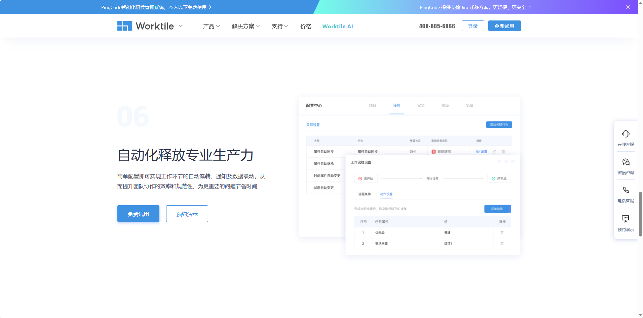This screenshot has height=318, width=643.
Task: Click the 高级 tab in the config screenshot
Action: [445, 106]
